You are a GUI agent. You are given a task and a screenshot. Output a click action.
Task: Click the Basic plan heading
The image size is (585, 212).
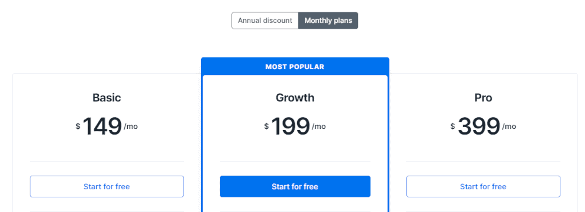point(107,98)
